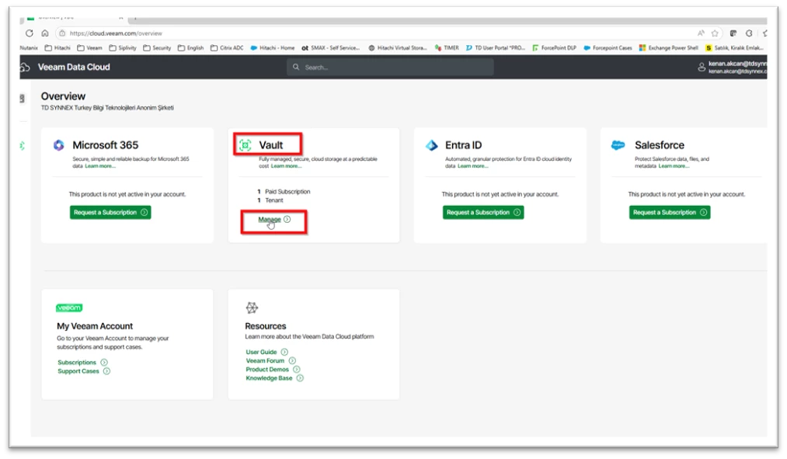787x459 pixels.
Task: Open the Security bookmarks folder
Action: click(157, 47)
